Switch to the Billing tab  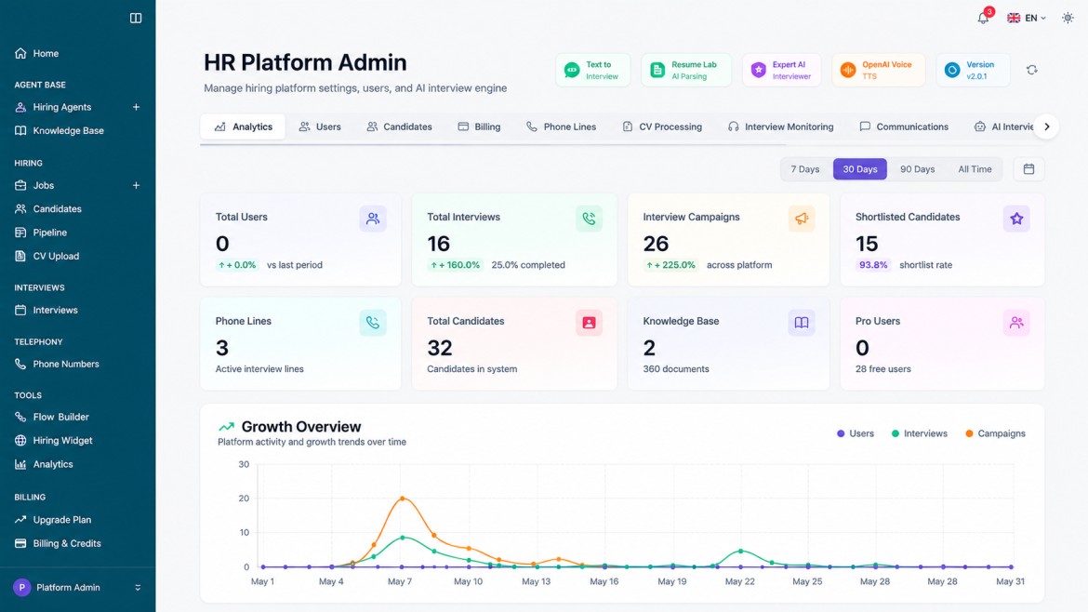coord(479,127)
